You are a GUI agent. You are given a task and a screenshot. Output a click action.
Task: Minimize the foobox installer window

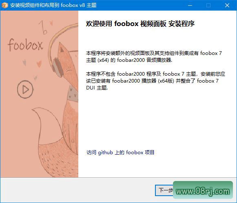click(x=190, y=5)
